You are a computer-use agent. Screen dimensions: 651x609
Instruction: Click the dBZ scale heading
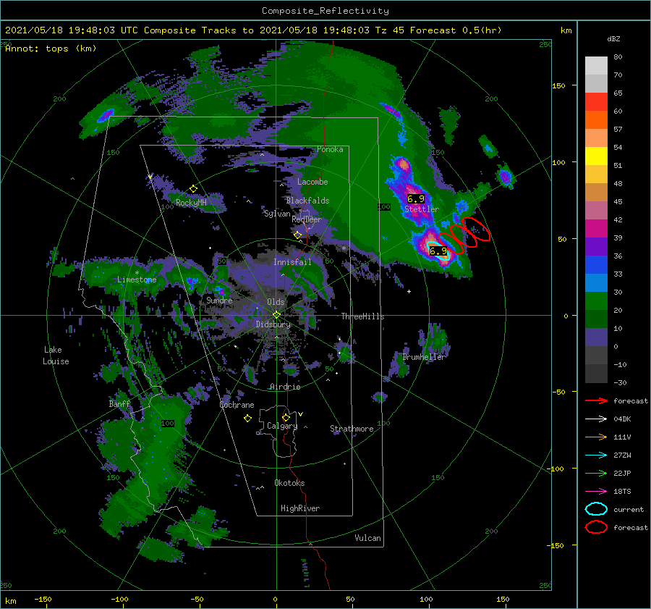[x=613, y=39]
